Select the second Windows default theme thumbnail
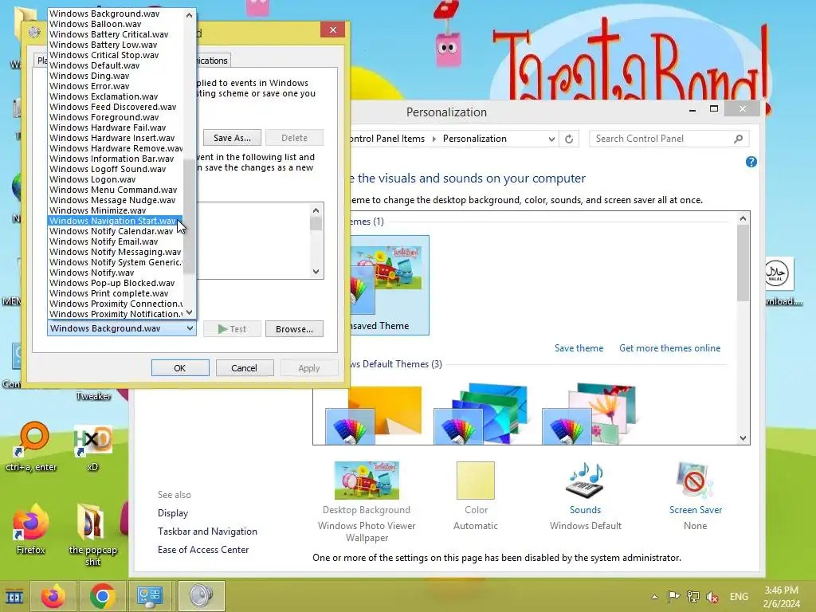The image size is (816, 612). [481, 414]
